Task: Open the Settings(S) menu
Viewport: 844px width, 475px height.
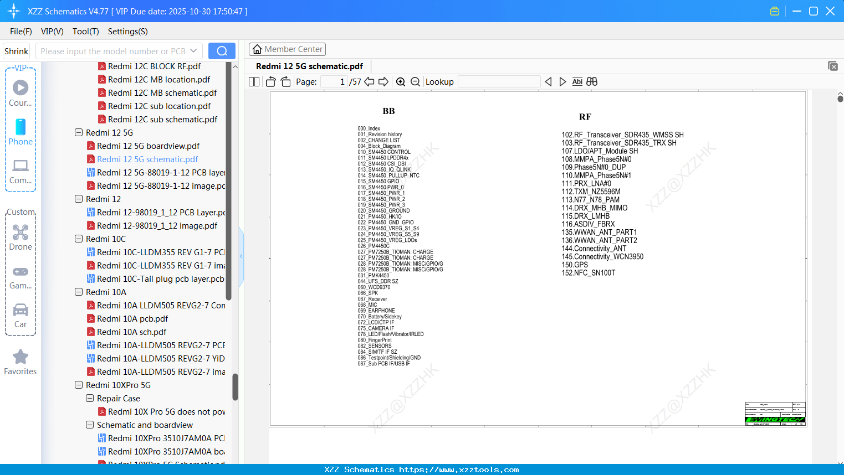Action: (128, 32)
